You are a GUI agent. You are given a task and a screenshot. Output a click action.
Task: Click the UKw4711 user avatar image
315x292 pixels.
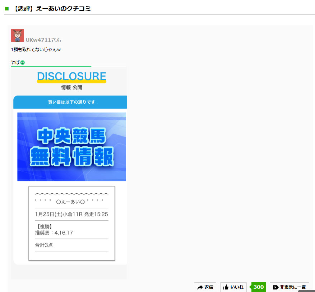(18, 35)
